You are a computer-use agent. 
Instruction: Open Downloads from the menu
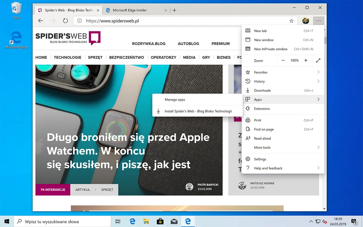(x=283, y=90)
